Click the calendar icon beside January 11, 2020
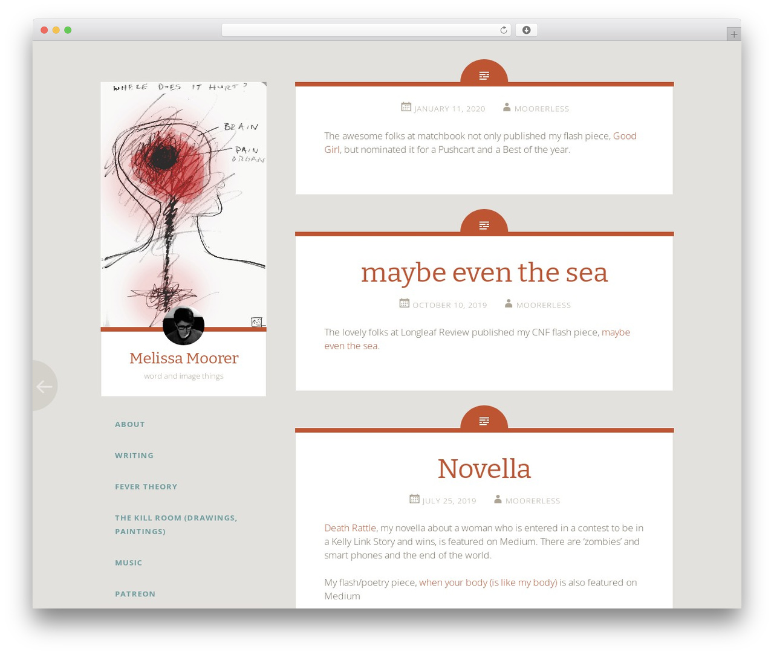 (406, 107)
